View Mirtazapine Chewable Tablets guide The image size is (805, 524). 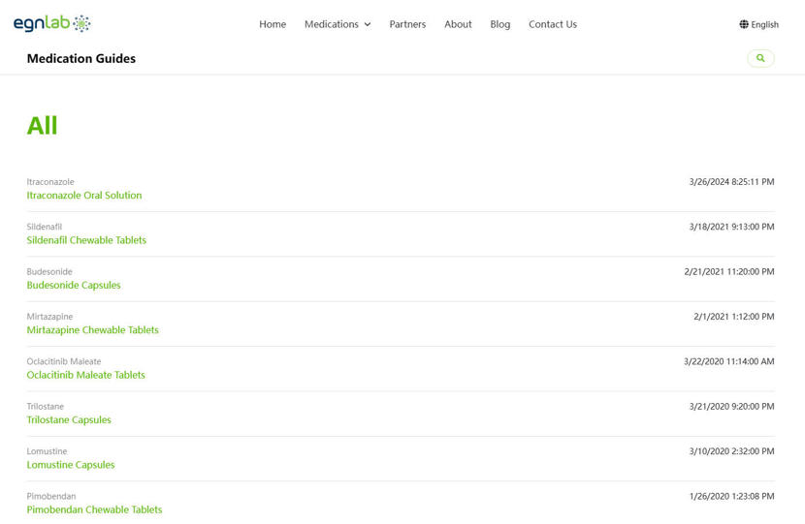point(92,330)
